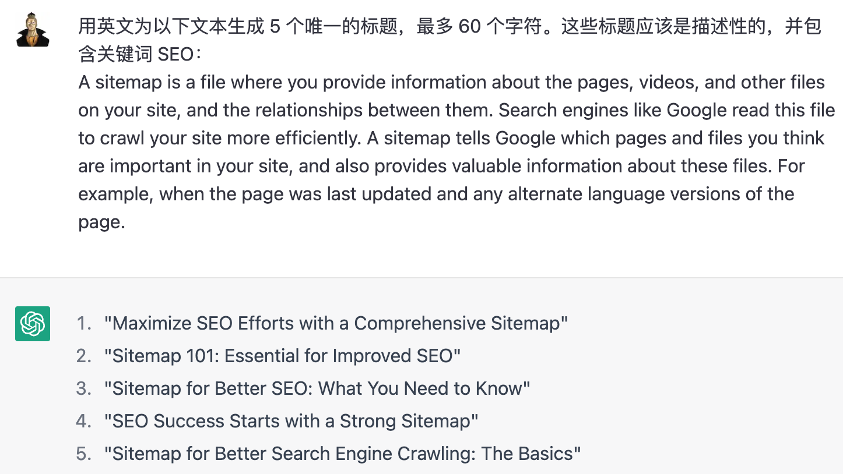Click list number "5." in the response
843x474 pixels.
pos(85,454)
